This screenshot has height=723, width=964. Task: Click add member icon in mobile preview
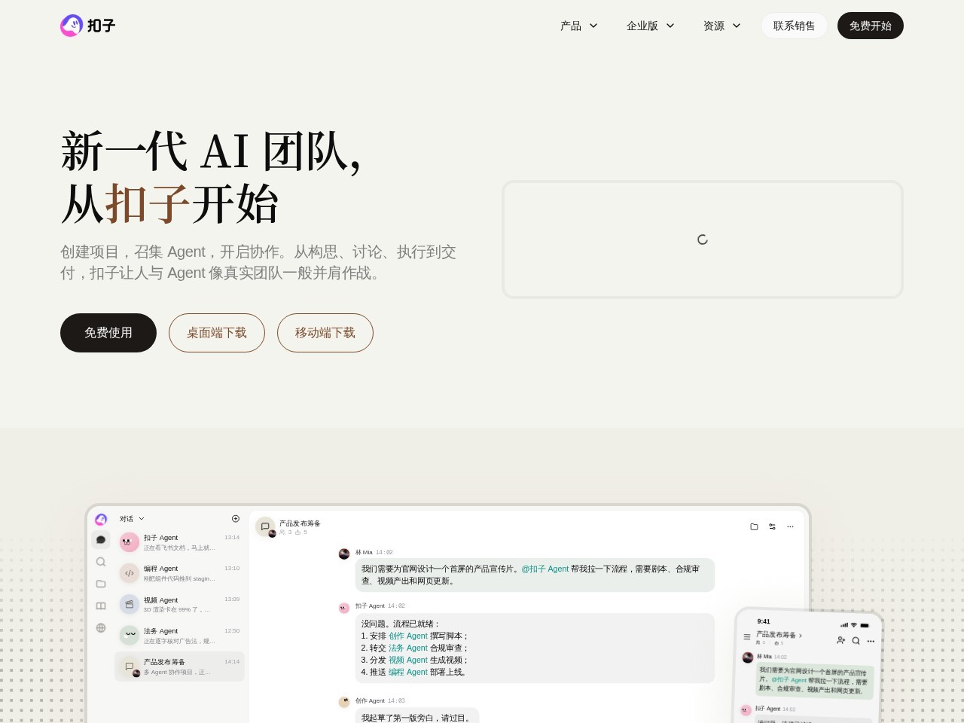point(840,639)
